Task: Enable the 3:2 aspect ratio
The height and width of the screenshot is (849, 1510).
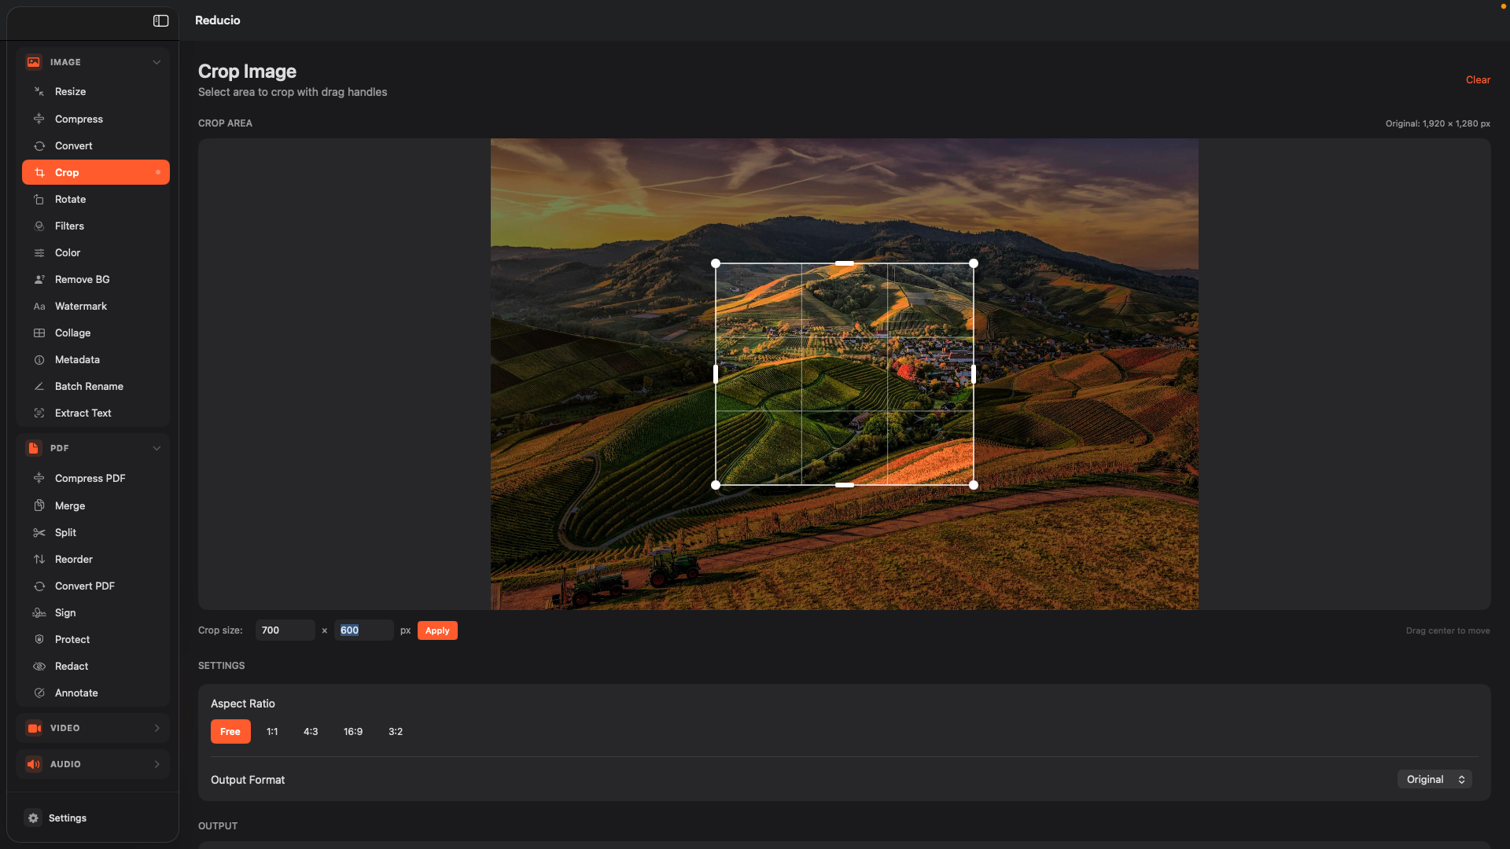Action: click(x=395, y=731)
